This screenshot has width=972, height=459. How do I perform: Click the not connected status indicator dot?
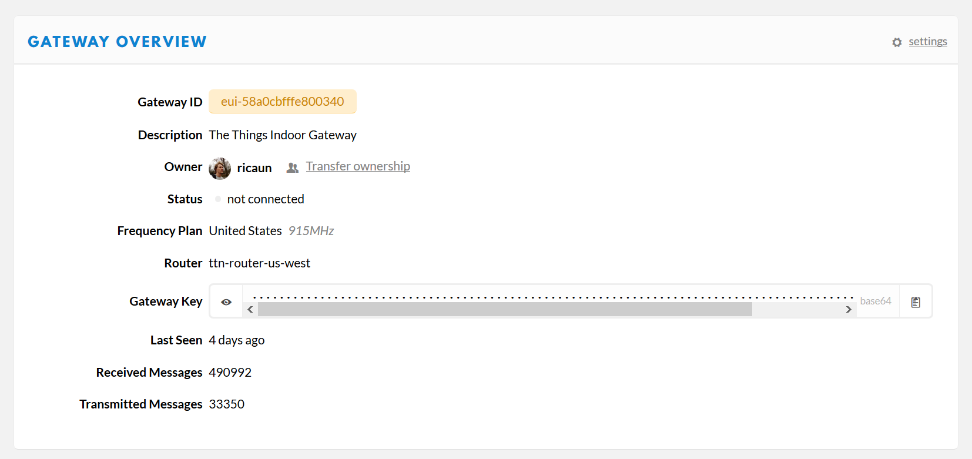[x=218, y=199]
